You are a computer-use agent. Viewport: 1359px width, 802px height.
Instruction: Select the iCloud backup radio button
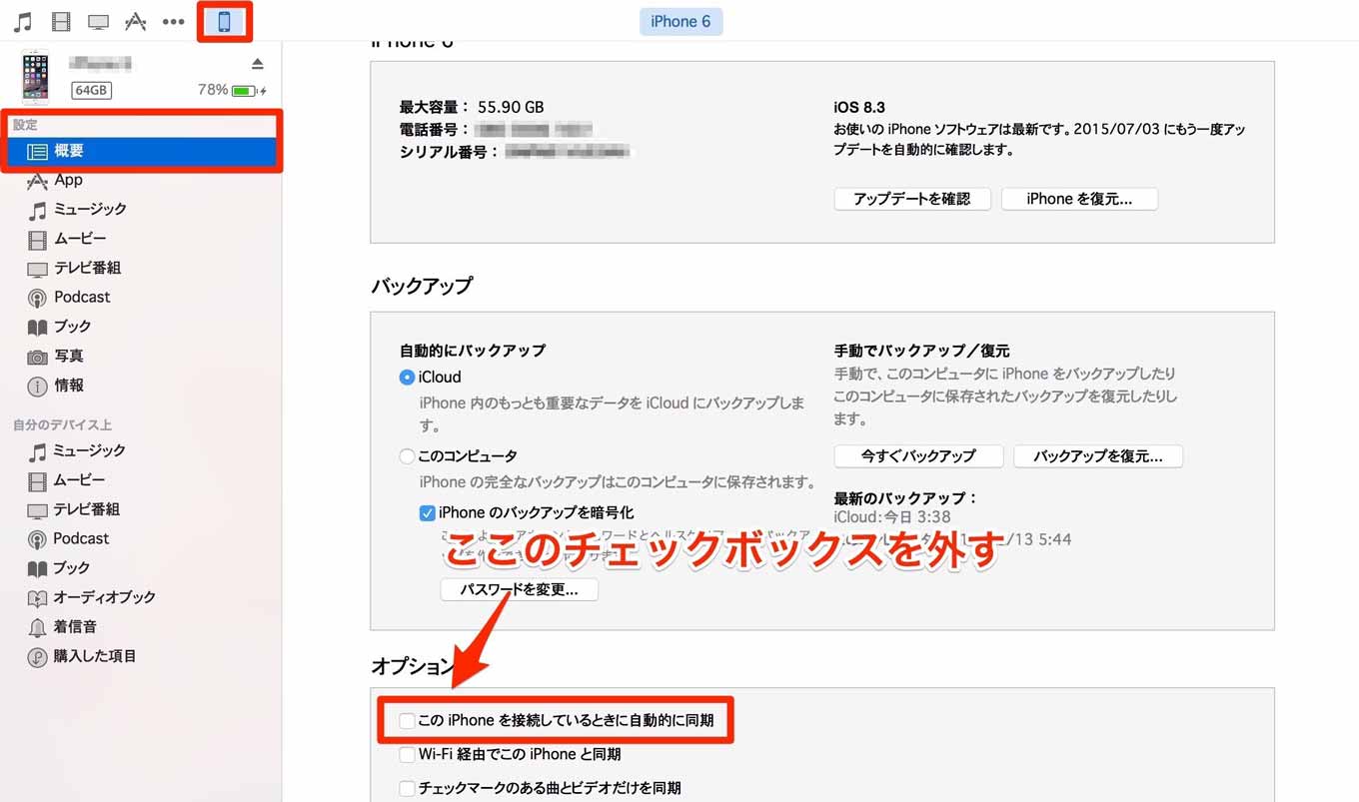pyautogui.click(x=407, y=378)
